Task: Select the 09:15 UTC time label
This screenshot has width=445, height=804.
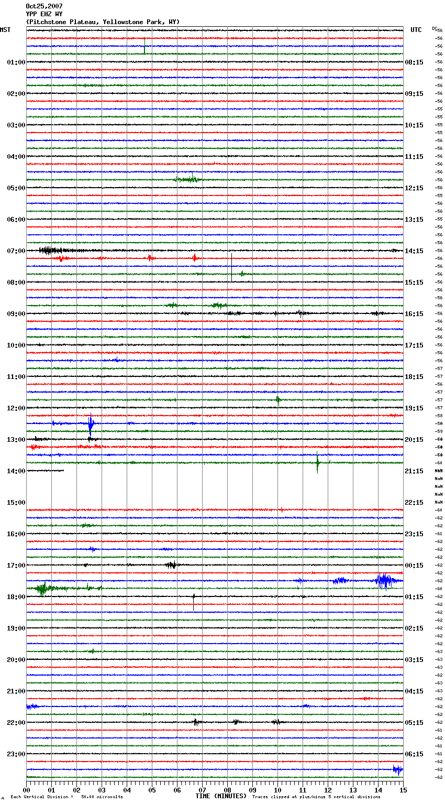Action: coord(414,94)
